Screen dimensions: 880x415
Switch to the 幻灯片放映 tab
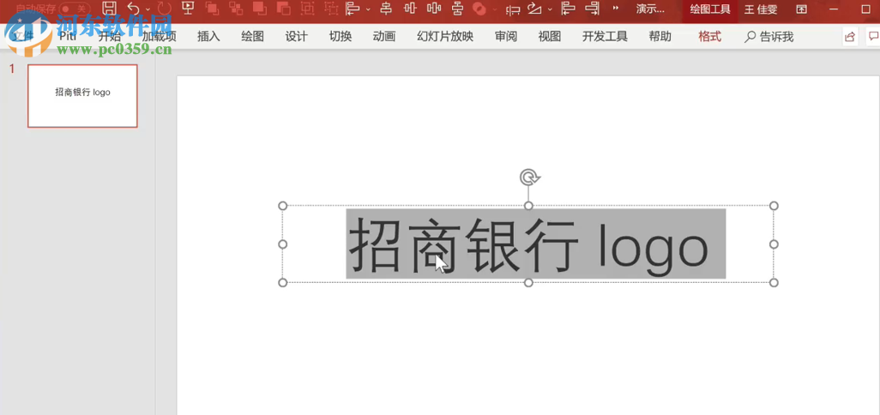pos(445,37)
